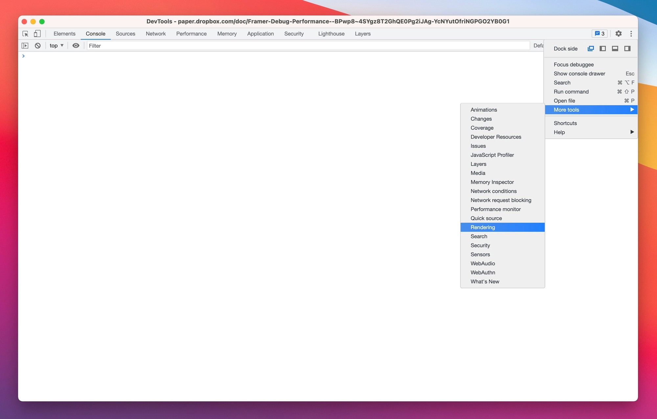657x419 pixels.
Task: Dock DevTools to the right side
Action: pos(627,49)
